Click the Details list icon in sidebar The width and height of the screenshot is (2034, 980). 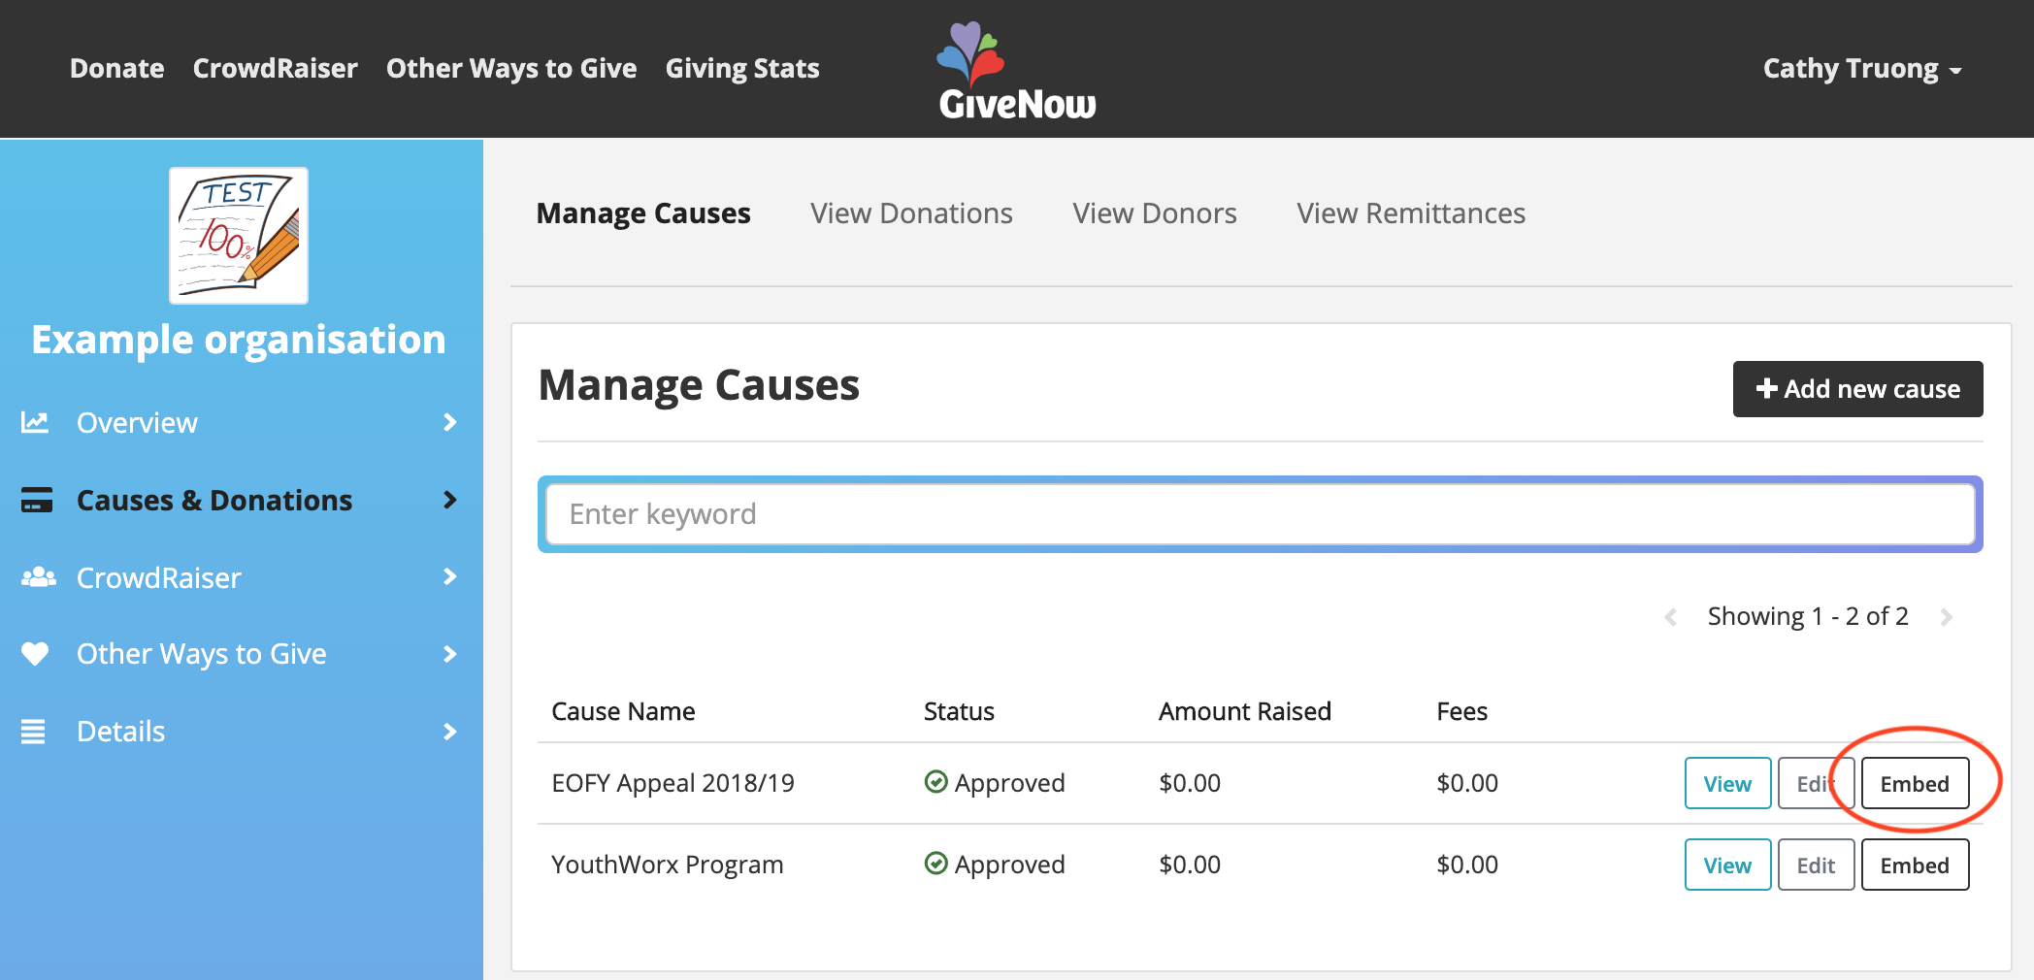pos(33,732)
